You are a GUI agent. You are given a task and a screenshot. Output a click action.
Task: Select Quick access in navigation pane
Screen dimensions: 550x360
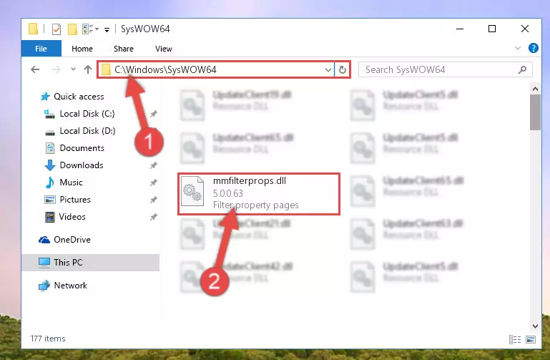79,97
